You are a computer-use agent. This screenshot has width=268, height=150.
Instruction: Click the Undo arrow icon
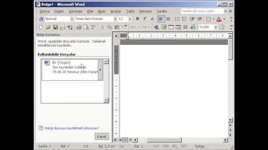pyautogui.click(x=134, y=27)
